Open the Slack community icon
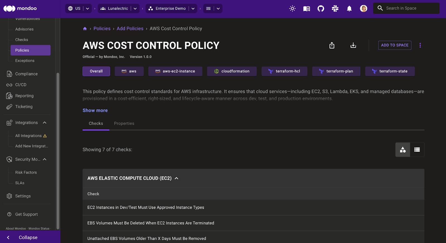This screenshot has width=446, height=243. click(x=335, y=9)
